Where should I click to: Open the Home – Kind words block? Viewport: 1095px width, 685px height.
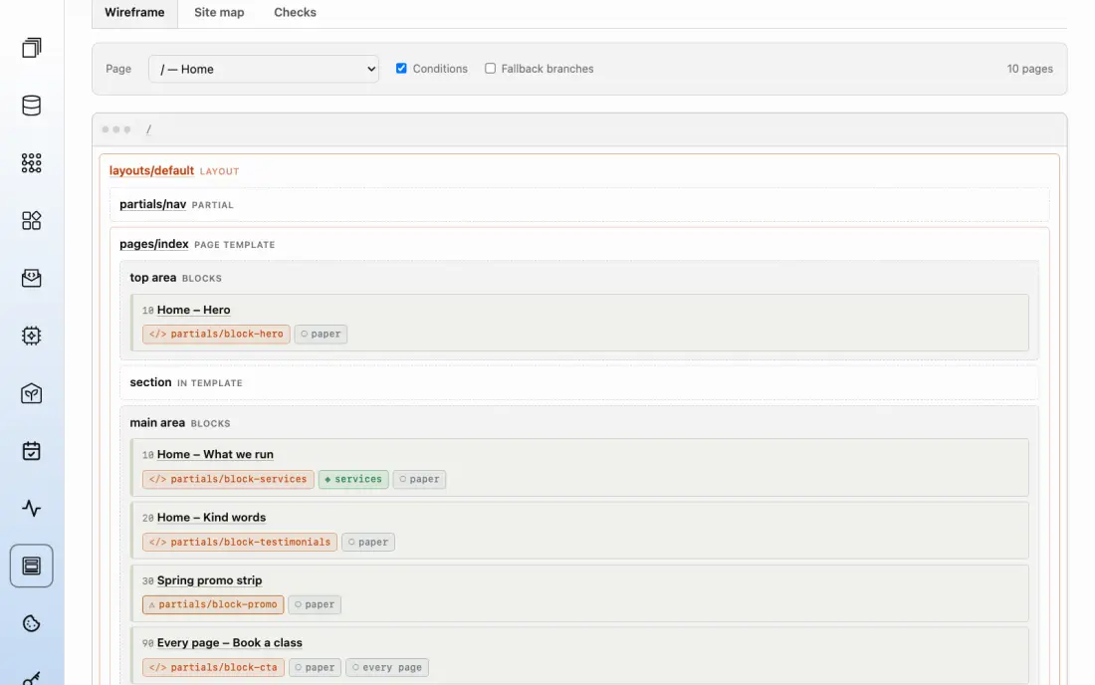click(x=212, y=517)
